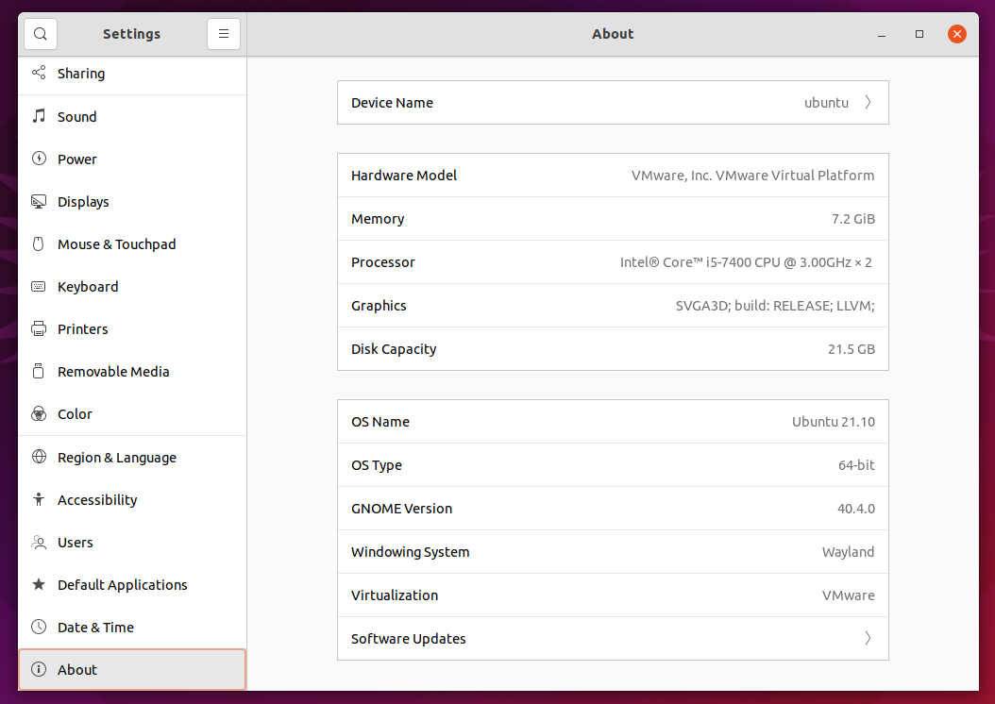Open the hamburger menu button

[224, 34]
